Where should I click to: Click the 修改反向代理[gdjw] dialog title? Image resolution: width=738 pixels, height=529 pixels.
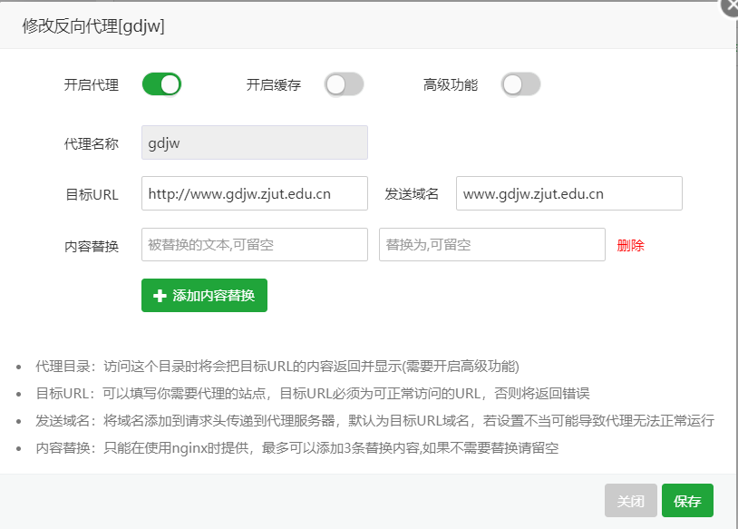[x=93, y=26]
